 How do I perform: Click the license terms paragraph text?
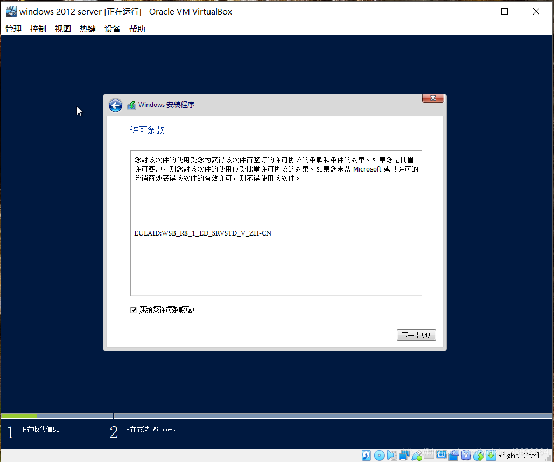[276, 169]
